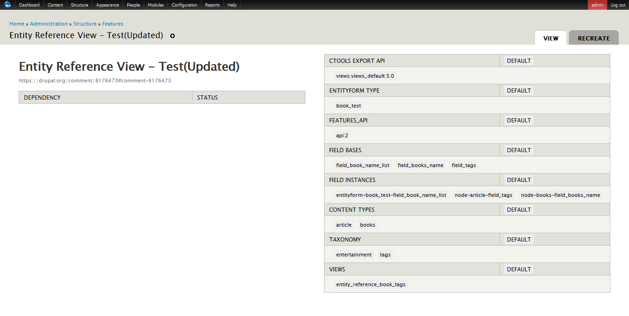Screen dimensions: 629x316
Task: Open the Configuration menu
Action: (x=184, y=5)
